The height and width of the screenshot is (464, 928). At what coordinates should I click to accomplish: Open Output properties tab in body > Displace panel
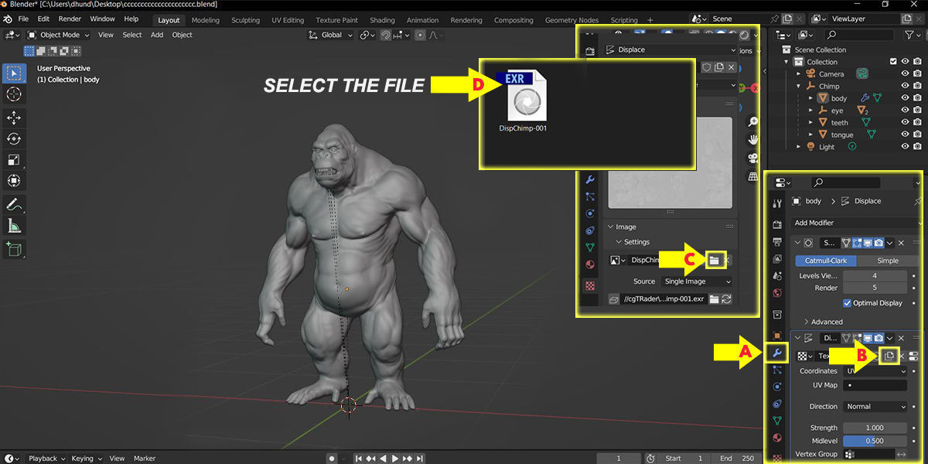778,241
